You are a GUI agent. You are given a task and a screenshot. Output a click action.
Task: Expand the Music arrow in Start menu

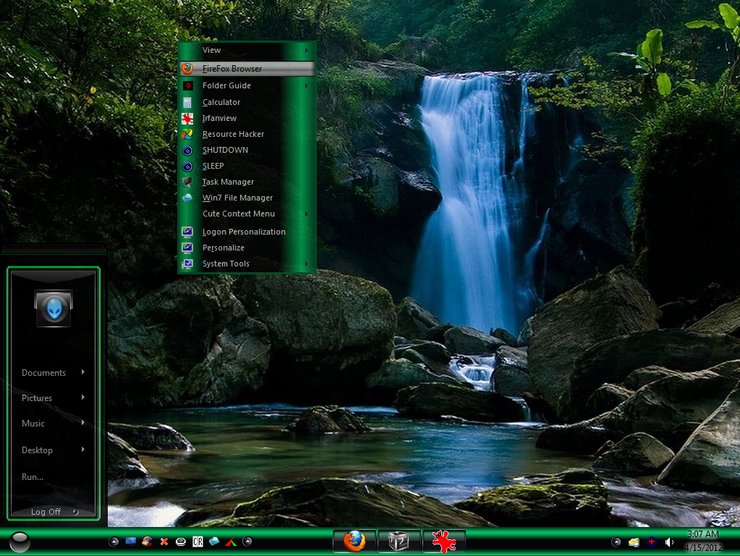[83, 422]
